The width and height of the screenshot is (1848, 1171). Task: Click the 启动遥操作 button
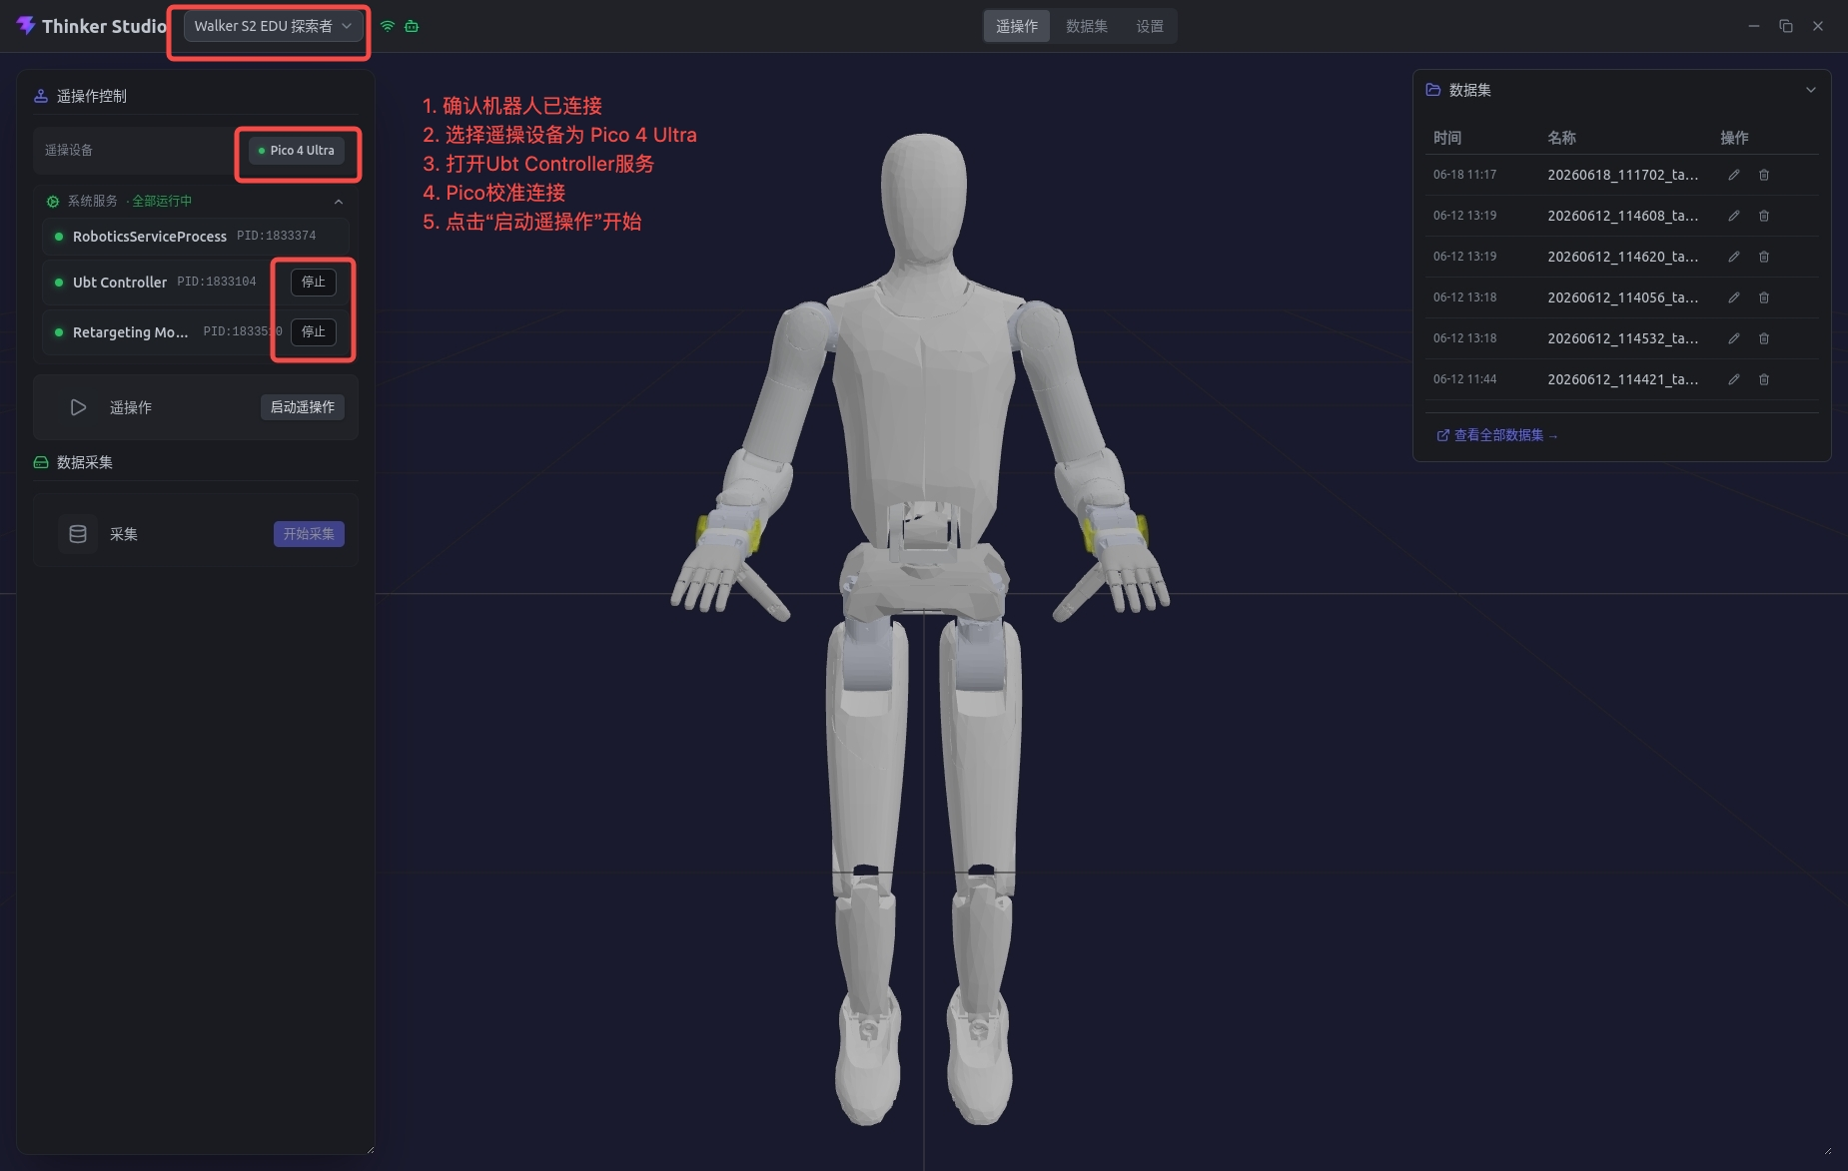click(303, 407)
